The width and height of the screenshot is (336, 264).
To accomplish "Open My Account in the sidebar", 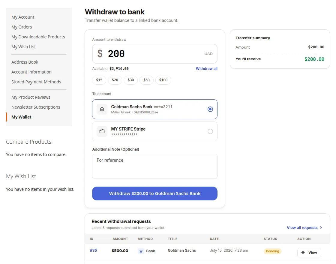I will (23, 17).
